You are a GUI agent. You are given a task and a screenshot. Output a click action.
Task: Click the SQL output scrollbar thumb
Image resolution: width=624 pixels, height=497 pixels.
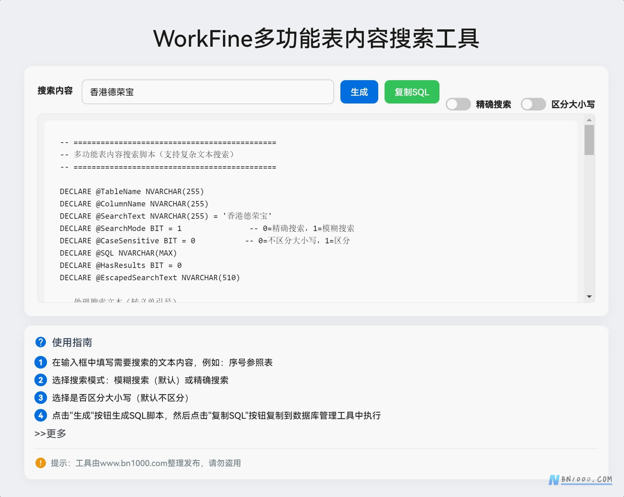(x=589, y=140)
